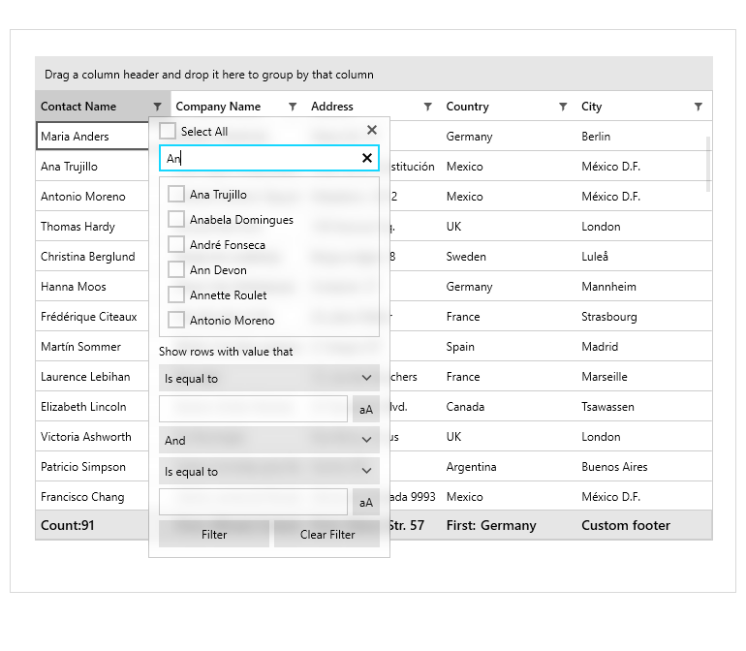Select the Hanna Moos cell
The image size is (746, 651).
point(93,286)
